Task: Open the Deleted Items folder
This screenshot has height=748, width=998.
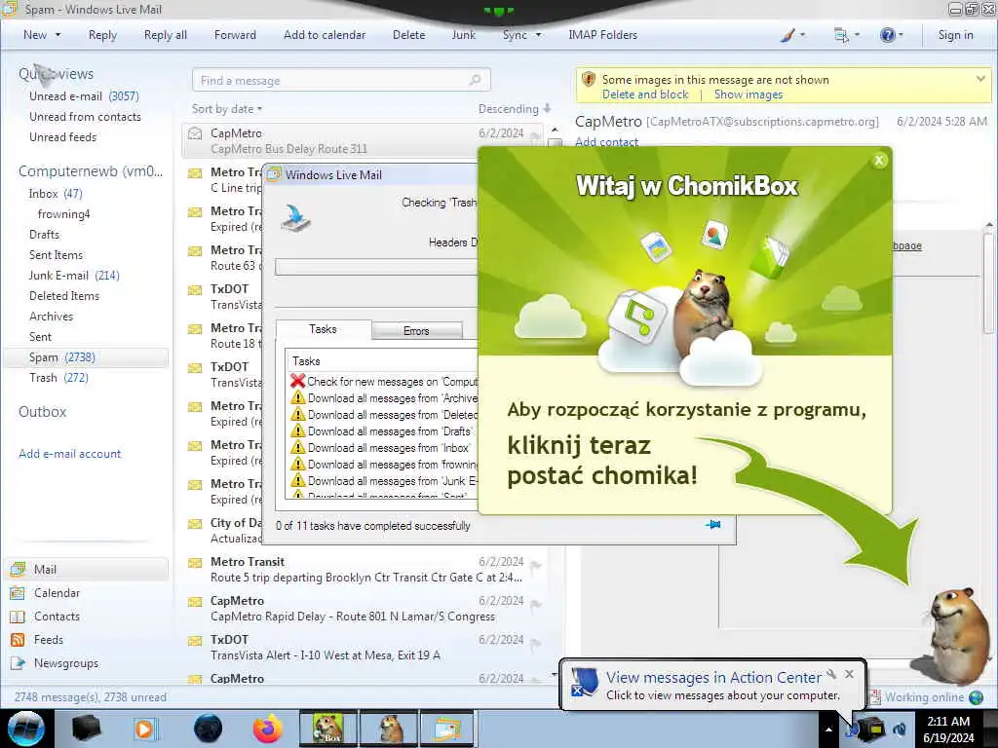Action: tap(64, 296)
